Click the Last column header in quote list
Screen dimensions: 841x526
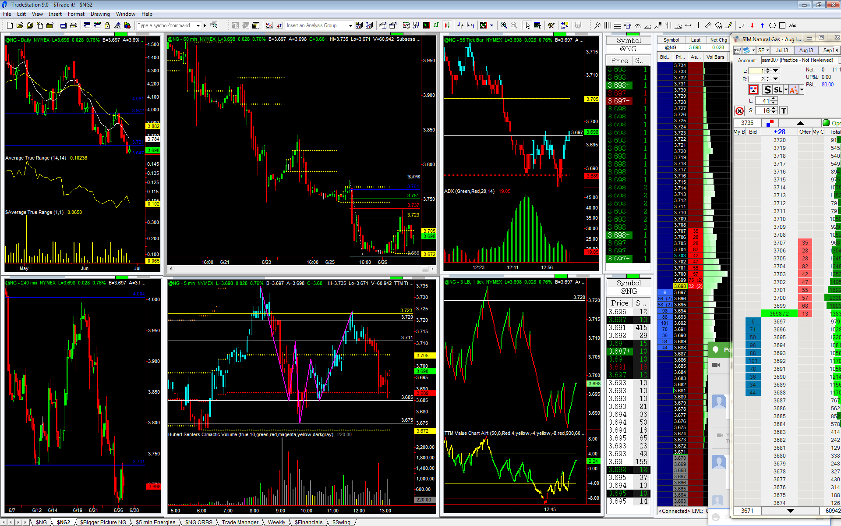[696, 40]
